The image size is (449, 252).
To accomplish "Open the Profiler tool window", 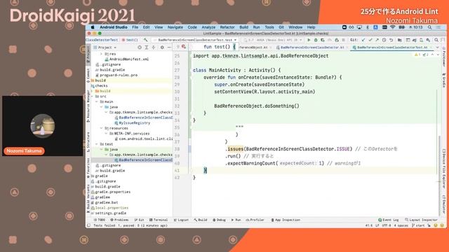I will [255, 220].
